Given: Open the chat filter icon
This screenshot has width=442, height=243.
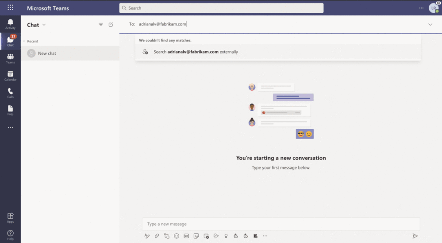Looking at the screenshot, I should pos(101,25).
